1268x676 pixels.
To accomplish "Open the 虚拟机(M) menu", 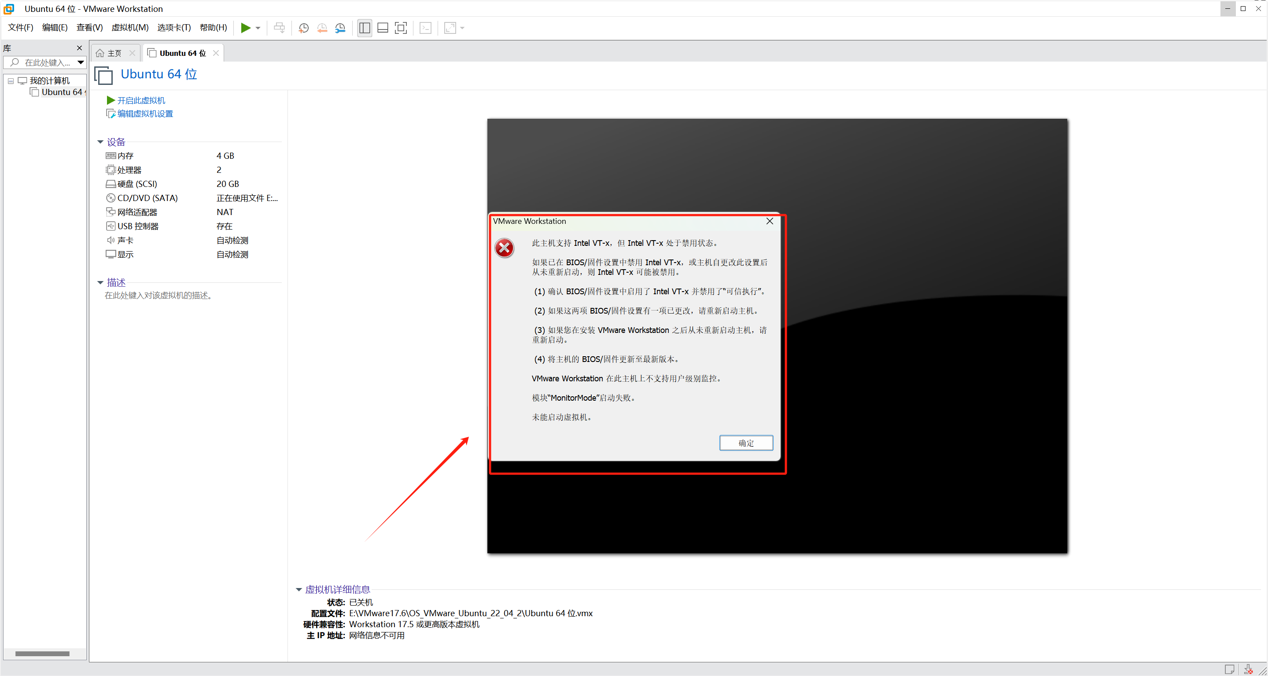I will coord(130,28).
